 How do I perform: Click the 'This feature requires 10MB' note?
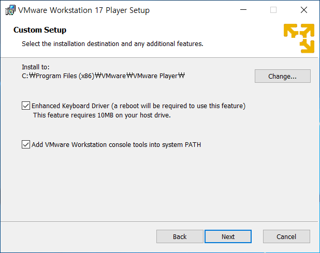[102, 115]
